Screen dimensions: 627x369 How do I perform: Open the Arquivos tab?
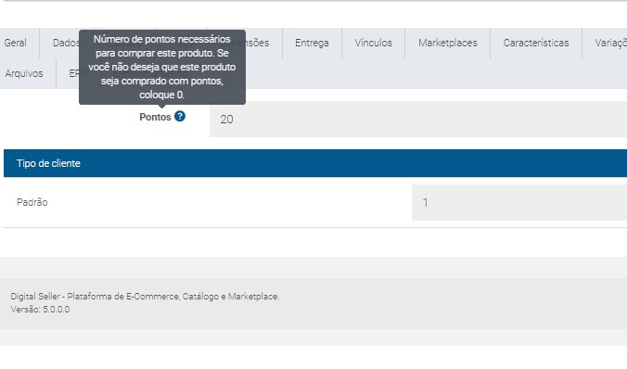24,73
